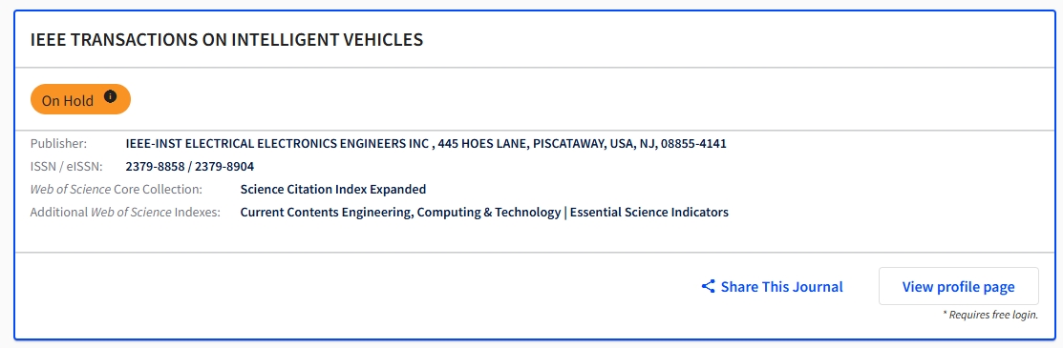
Task: Click the IEEE-INST Electrical Electronics Engineers publisher name
Action: (277, 144)
